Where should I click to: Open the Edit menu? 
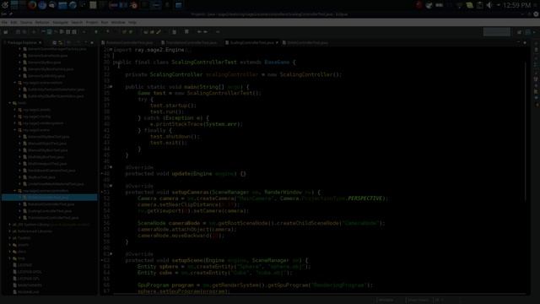(x=13, y=23)
